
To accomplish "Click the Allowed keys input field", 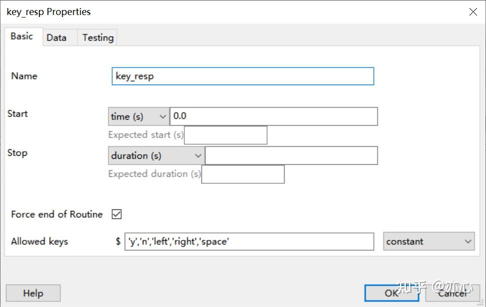I will click(x=249, y=241).
